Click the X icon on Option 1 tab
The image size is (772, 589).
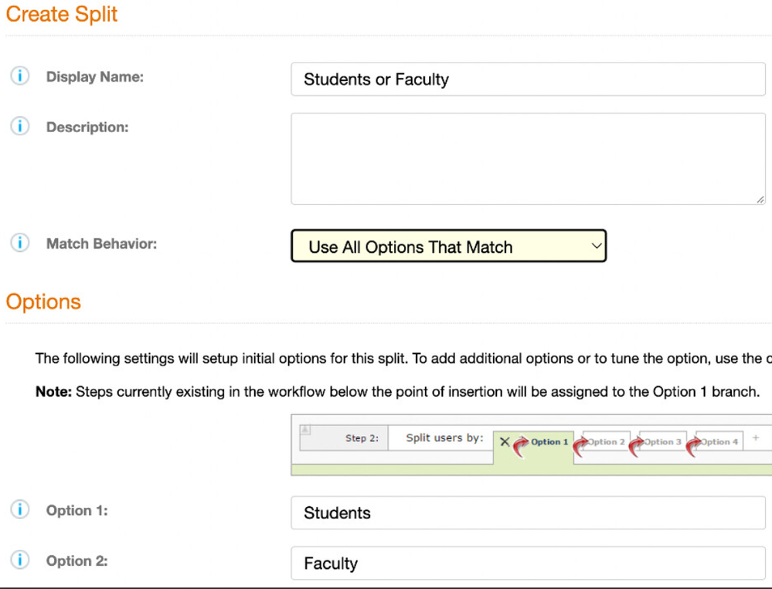point(505,442)
